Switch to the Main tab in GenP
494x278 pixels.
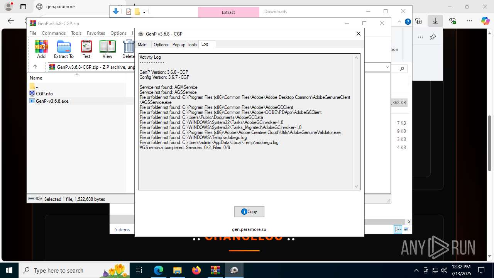pyautogui.click(x=142, y=45)
